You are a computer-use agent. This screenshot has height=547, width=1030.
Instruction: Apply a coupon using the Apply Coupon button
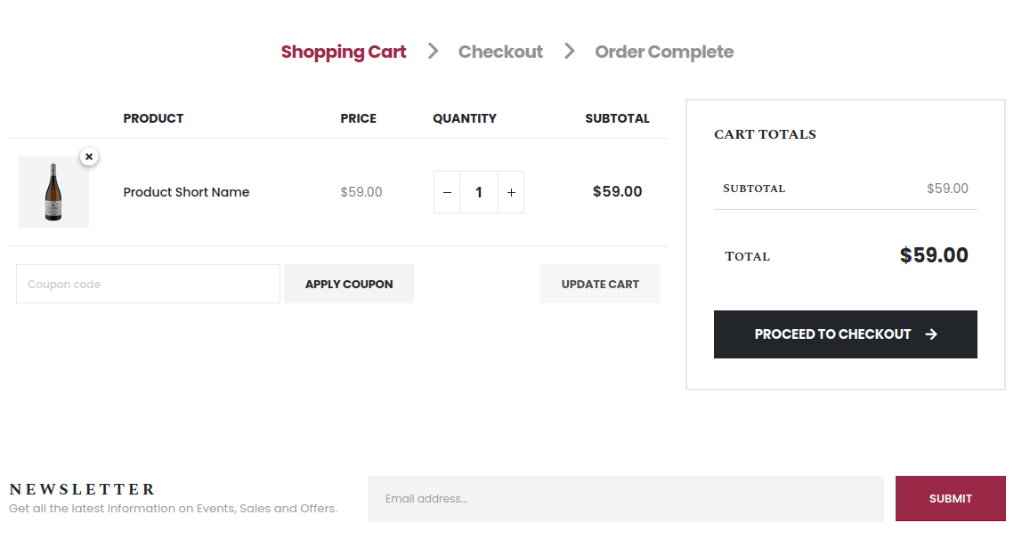click(x=349, y=284)
